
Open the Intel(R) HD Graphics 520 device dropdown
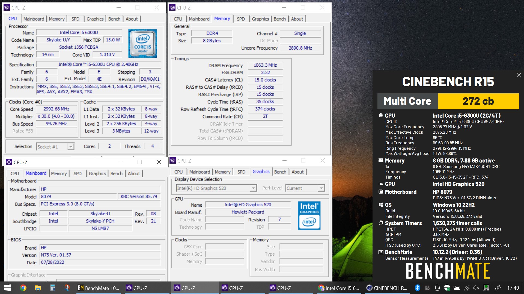click(254, 188)
